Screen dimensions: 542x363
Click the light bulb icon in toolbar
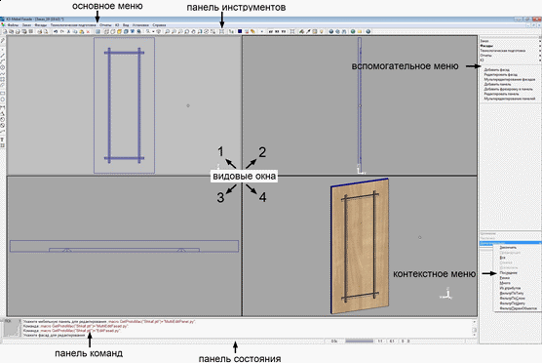(322, 31)
